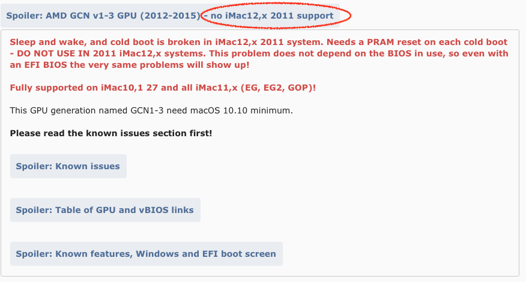Expand the Known issues spoiler

click(68, 166)
